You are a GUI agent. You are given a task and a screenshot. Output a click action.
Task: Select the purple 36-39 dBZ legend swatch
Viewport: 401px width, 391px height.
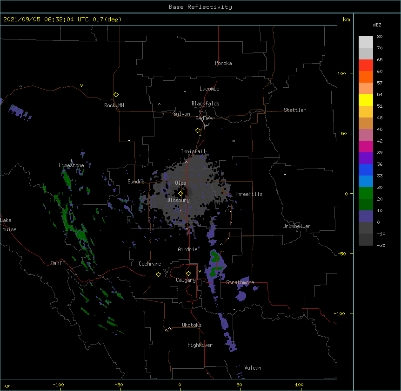tap(366, 158)
